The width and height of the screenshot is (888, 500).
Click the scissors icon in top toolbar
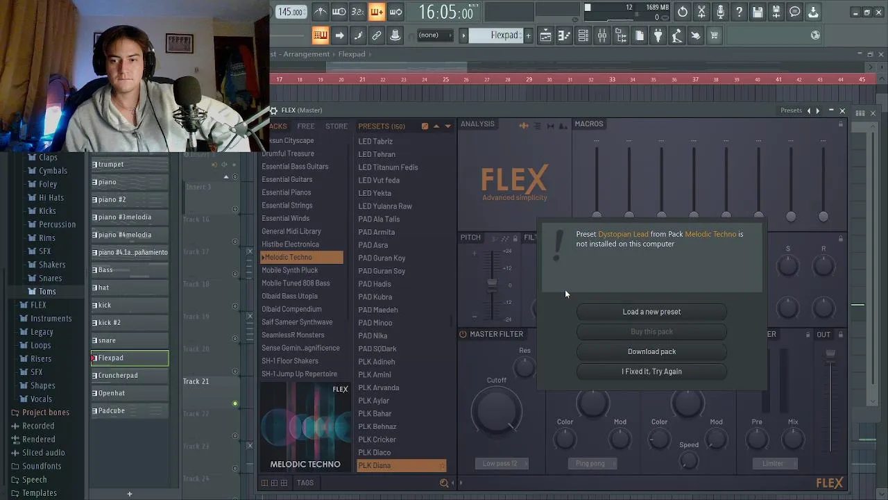(x=701, y=12)
